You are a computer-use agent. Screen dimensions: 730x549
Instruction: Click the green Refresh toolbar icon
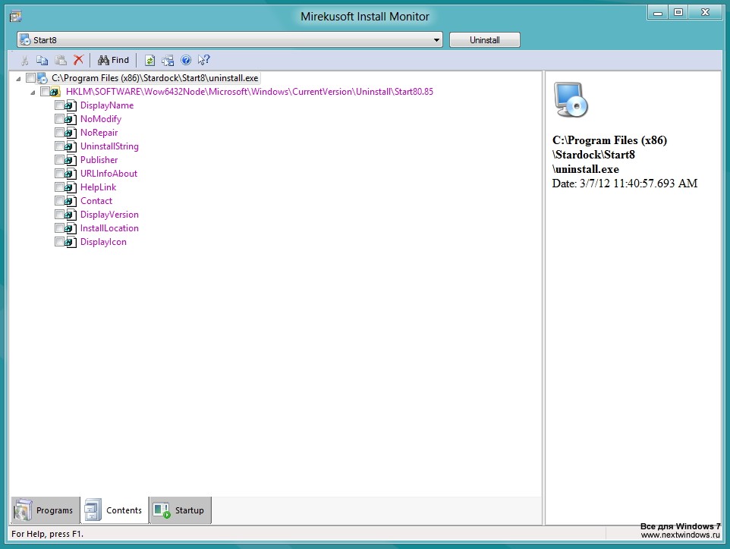pyautogui.click(x=149, y=60)
